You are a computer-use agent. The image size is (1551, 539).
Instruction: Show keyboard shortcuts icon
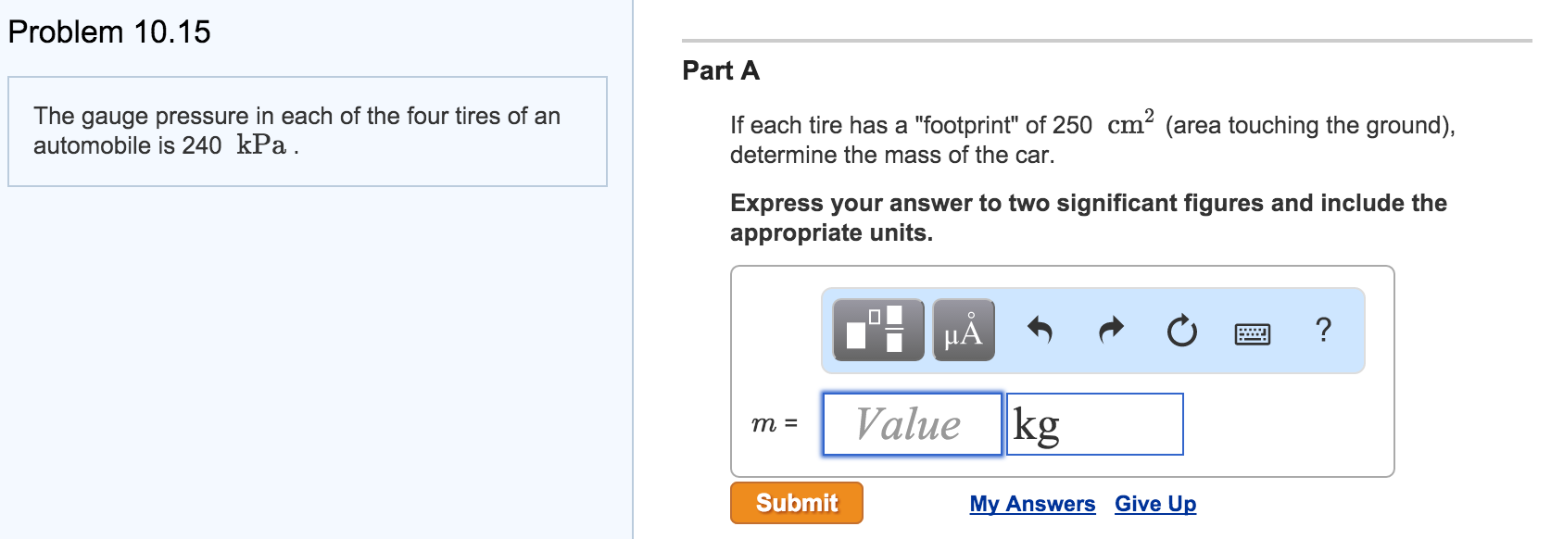(x=1253, y=333)
